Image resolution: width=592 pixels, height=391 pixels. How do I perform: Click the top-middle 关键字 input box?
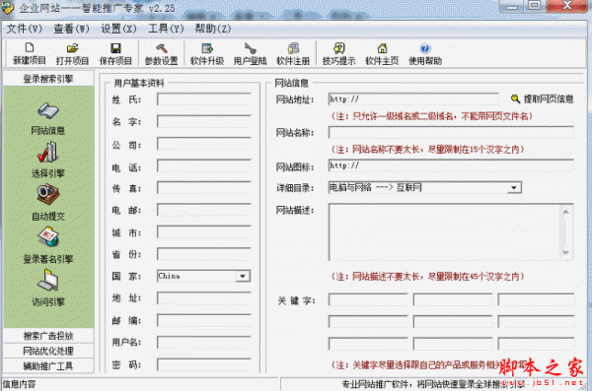[x=453, y=299]
